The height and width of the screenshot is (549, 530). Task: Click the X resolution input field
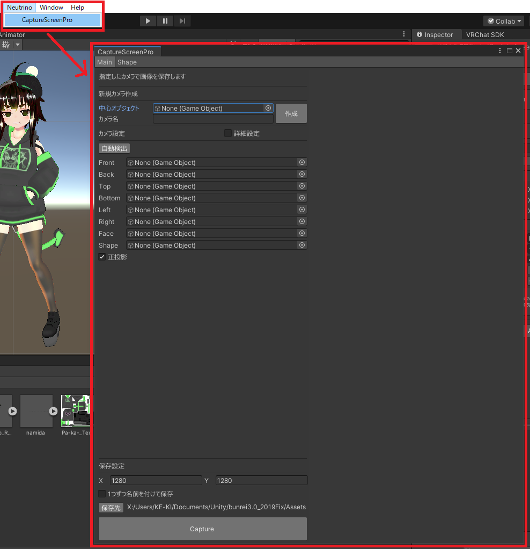click(156, 480)
